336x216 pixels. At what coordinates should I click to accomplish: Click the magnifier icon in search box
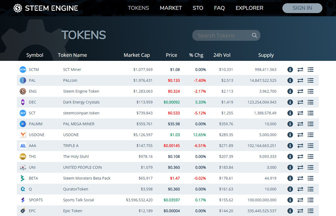pyautogui.click(x=254, y=36)
